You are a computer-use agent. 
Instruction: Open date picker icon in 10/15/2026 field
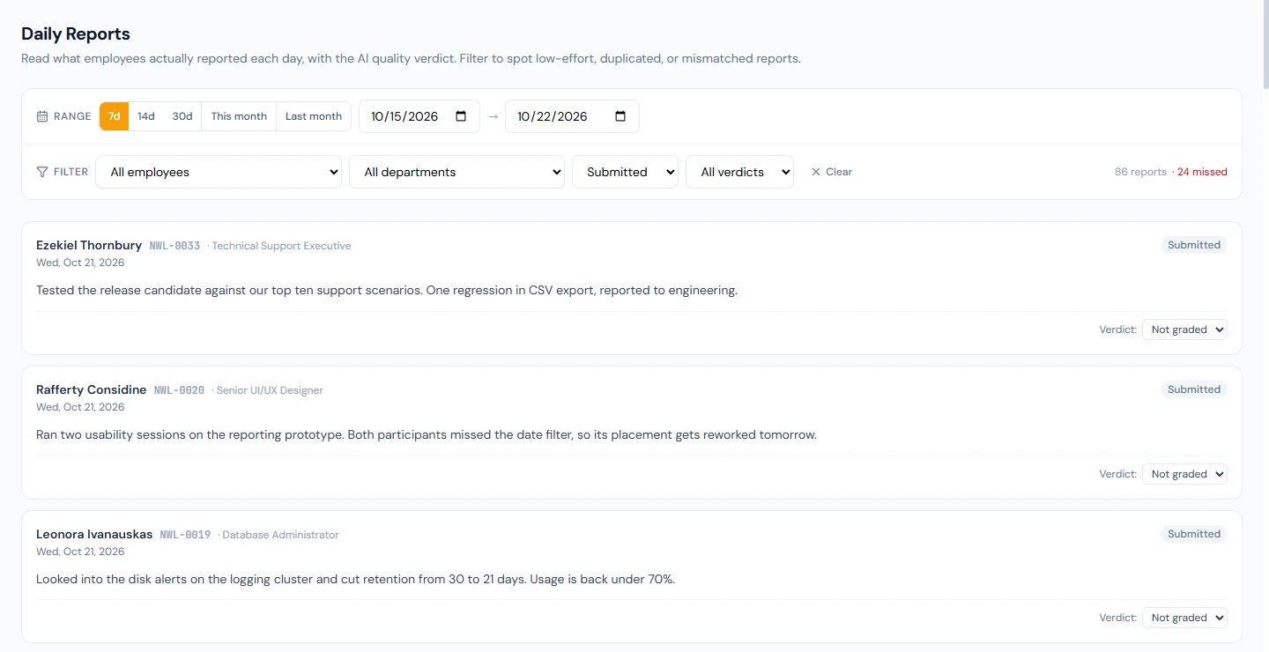click(x=461, y=116)
